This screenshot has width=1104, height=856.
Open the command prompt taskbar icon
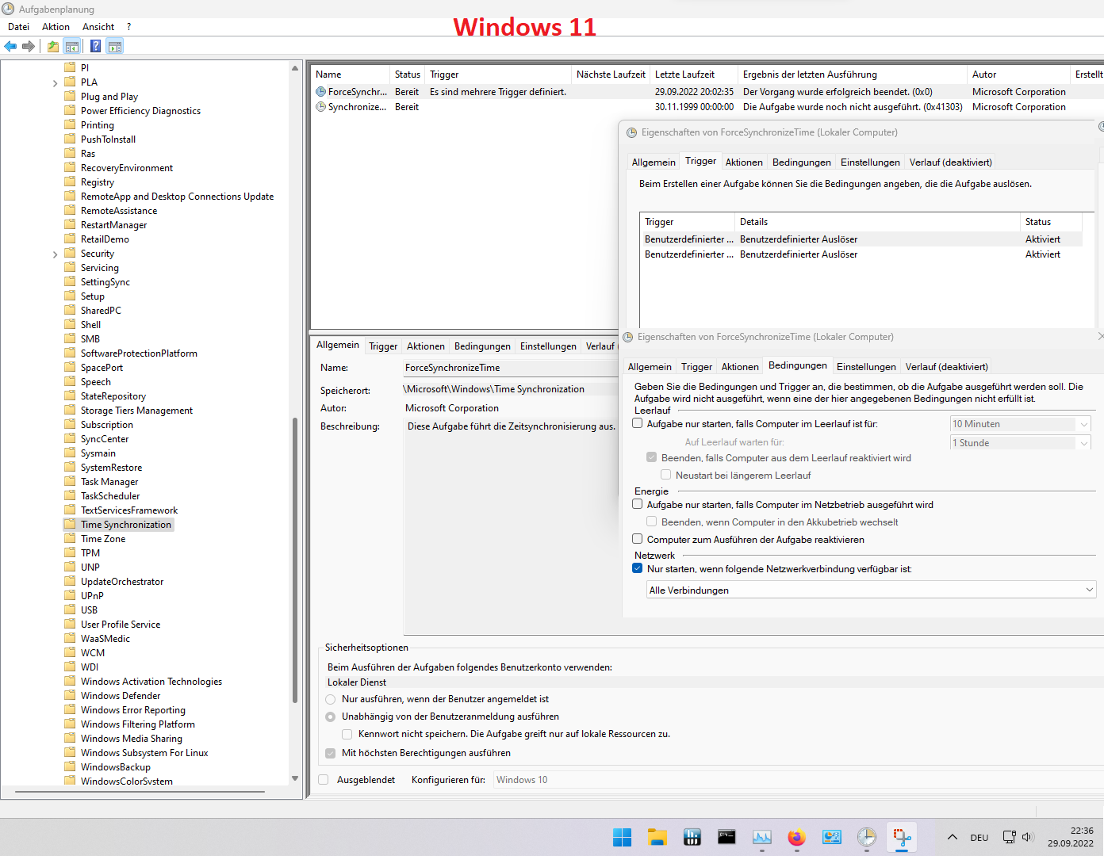726,837
